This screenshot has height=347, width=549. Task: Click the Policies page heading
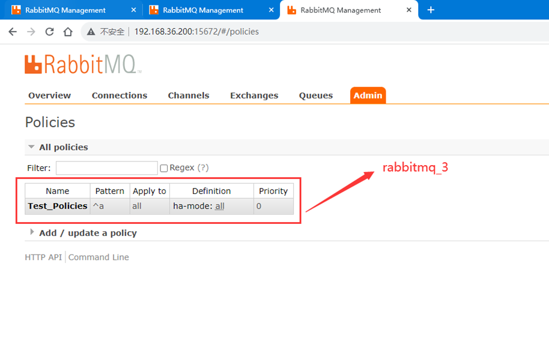pyautogui.click(x=50, y=122)
